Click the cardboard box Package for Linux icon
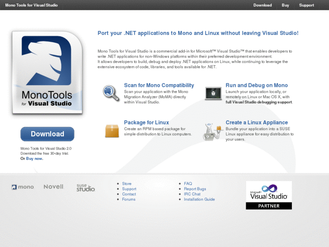Screen dimensions: 329x247 point(112,131)
